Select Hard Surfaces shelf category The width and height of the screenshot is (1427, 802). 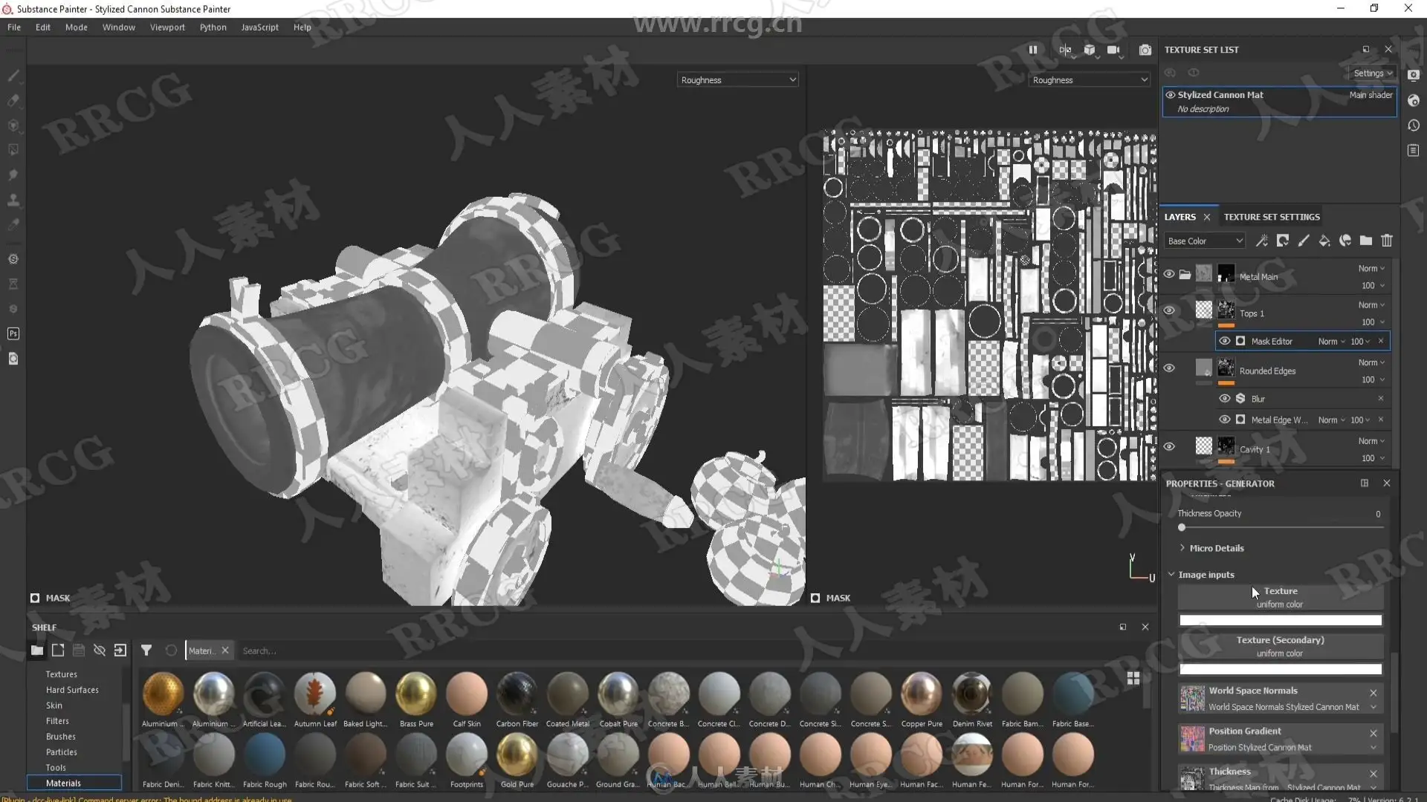72,690
